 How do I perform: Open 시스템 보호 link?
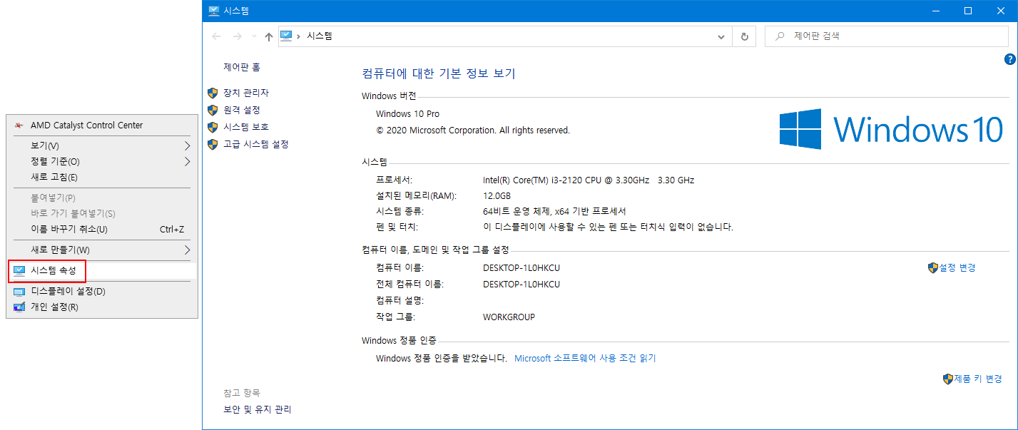(x=246, y=127)
